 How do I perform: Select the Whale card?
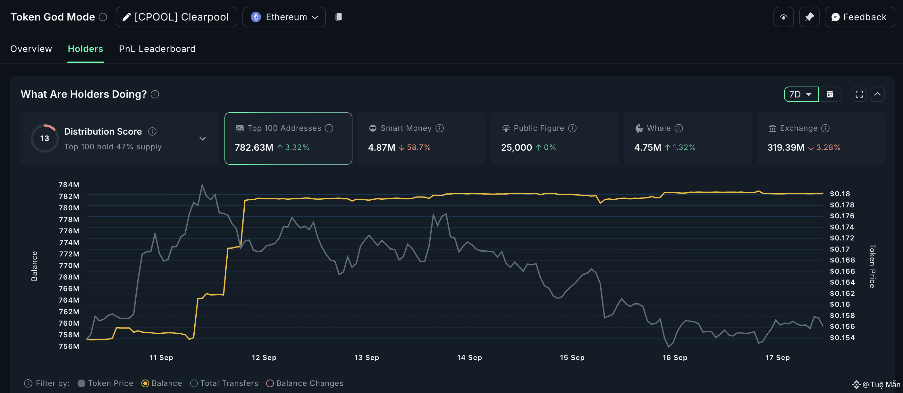click(x=688, y=138)
